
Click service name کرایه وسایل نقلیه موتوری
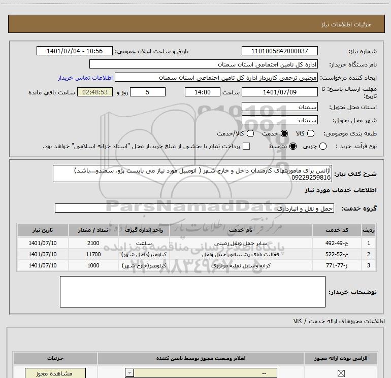tap(241, 266)
